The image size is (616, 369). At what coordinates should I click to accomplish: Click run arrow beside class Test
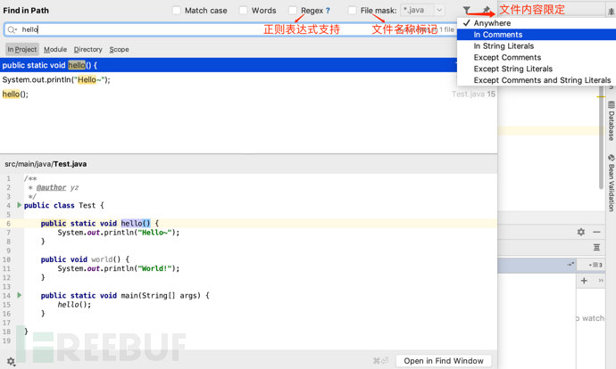tap(19, 205)
